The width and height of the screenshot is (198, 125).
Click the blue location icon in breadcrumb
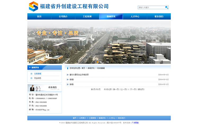pyautogui.click(x=68, y=68)
